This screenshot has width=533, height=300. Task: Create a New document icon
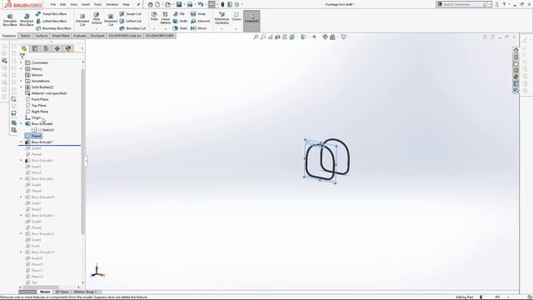157,4
